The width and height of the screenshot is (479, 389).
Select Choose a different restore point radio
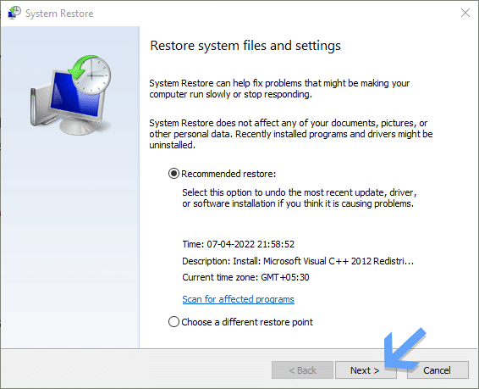(173, 322)
